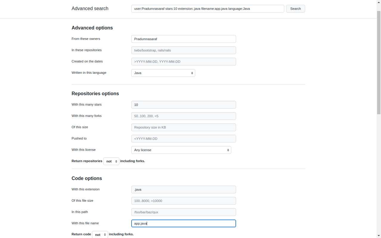The width and height of the screenshot is (381, 238).
Task: Select the From these owners field
Action: [183, 39]
